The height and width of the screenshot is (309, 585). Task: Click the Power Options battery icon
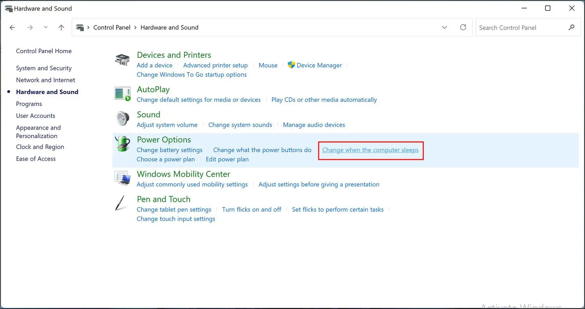(122, 144)
